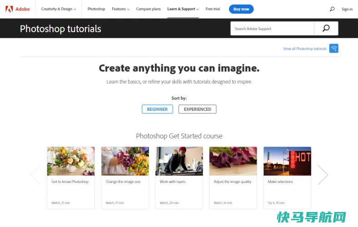This screenshot has height=227, width=358.
Task: Open Make selections tutorial thumbnail
Action: pyautogui.click(x=287, y=161)
